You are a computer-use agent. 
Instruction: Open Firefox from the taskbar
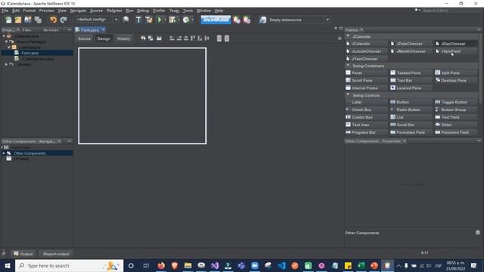coord(161,265)
